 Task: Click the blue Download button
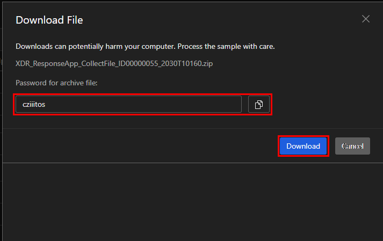click(x=303, y=146)
